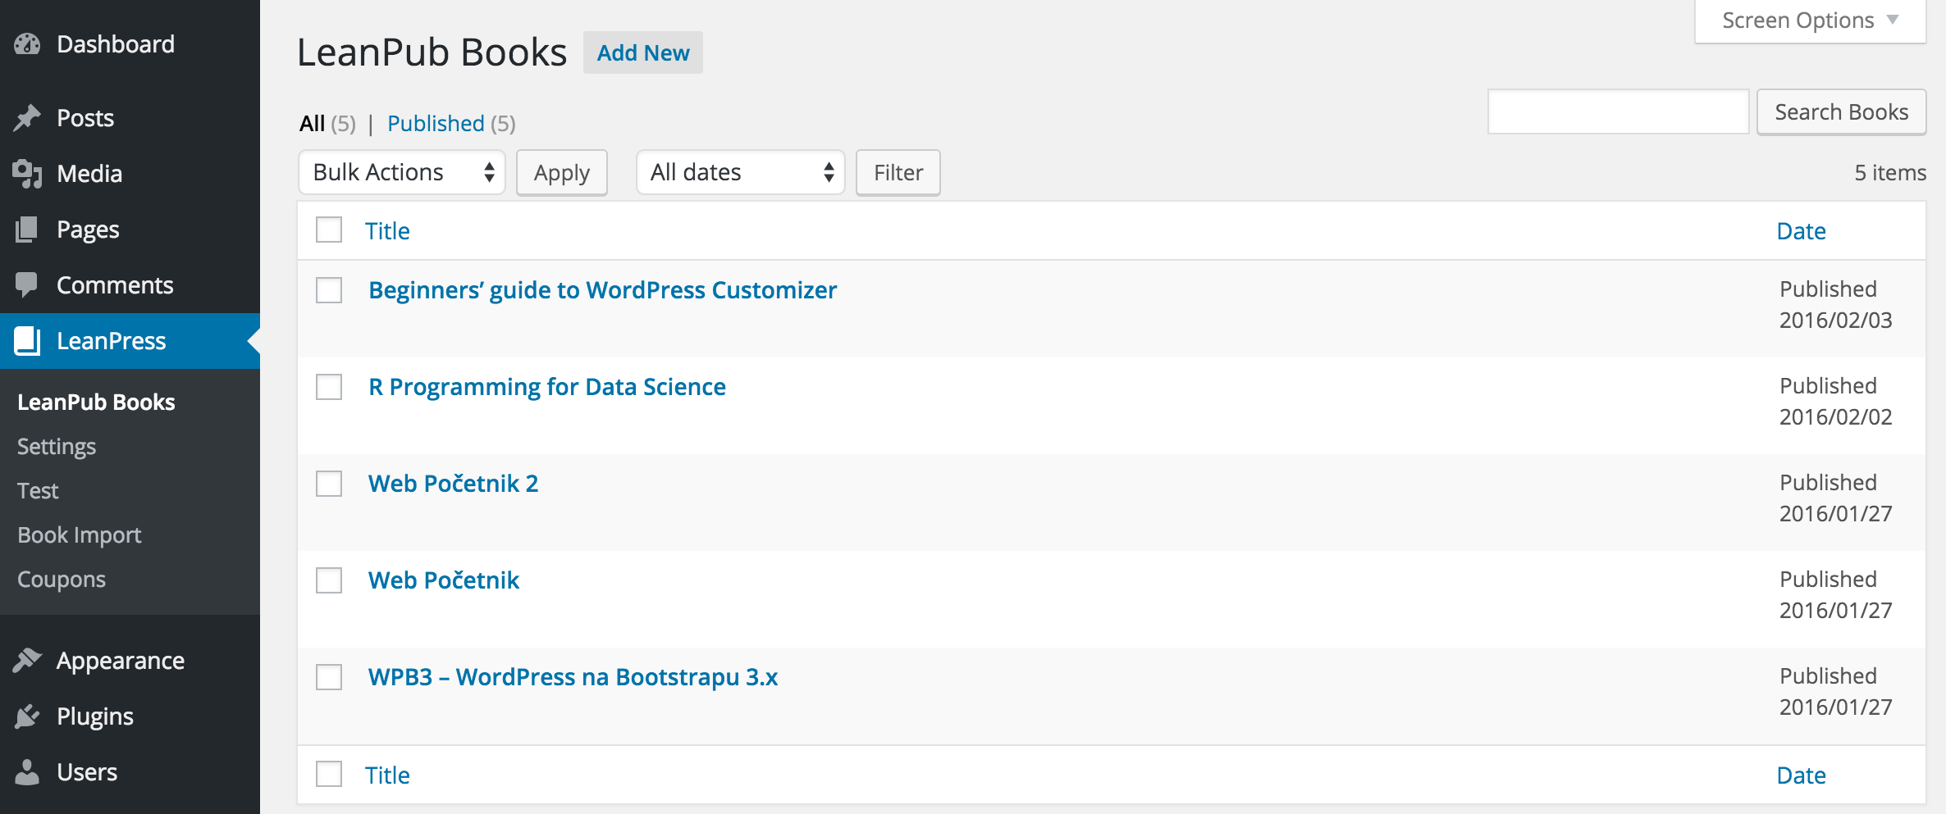Open the Dashboard menu
Viewport: 1946px width, 814px height.
pyautogui.click(x=130, y=44)
